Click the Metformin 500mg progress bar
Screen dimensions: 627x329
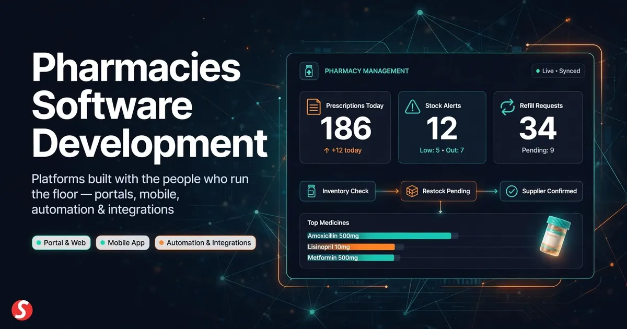pos(351,258)
